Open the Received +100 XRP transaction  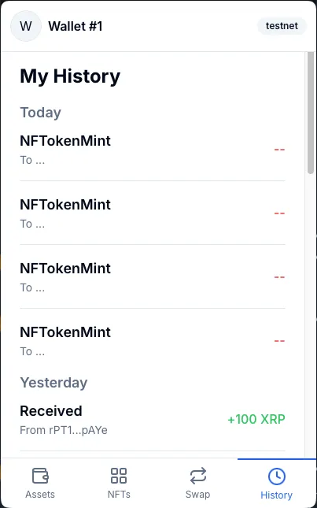[x=153, y=420]
